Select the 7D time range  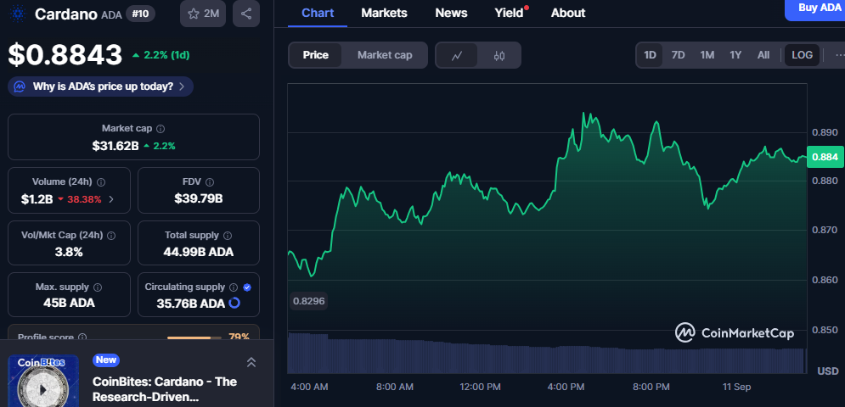click(x=678, y=55)
